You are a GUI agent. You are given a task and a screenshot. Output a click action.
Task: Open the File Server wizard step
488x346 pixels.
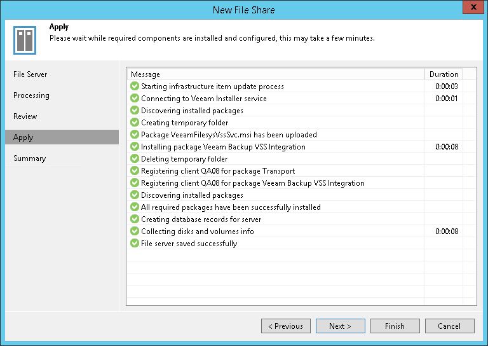tap(30, 74)
